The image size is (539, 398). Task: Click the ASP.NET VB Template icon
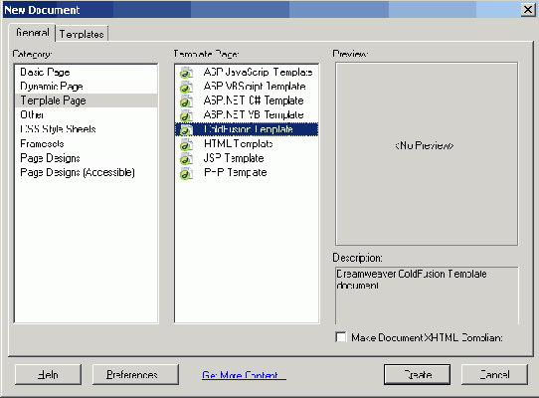tap(186, 115)
